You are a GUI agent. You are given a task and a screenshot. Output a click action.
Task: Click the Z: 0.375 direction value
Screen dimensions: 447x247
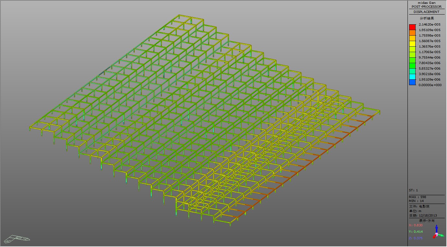pyautogui.click(x=416, y=238)
